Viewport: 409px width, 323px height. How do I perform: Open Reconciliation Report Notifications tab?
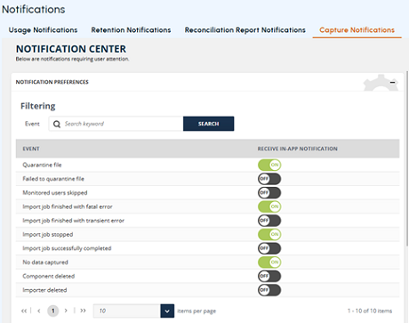click(x=245, y=30)
